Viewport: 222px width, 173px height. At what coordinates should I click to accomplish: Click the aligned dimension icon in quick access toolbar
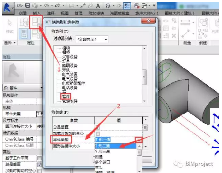[x=83, y=6]
